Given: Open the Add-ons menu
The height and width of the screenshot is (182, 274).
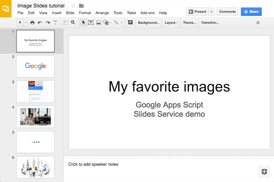Looking at the screenshot, I should coord(147,13).
